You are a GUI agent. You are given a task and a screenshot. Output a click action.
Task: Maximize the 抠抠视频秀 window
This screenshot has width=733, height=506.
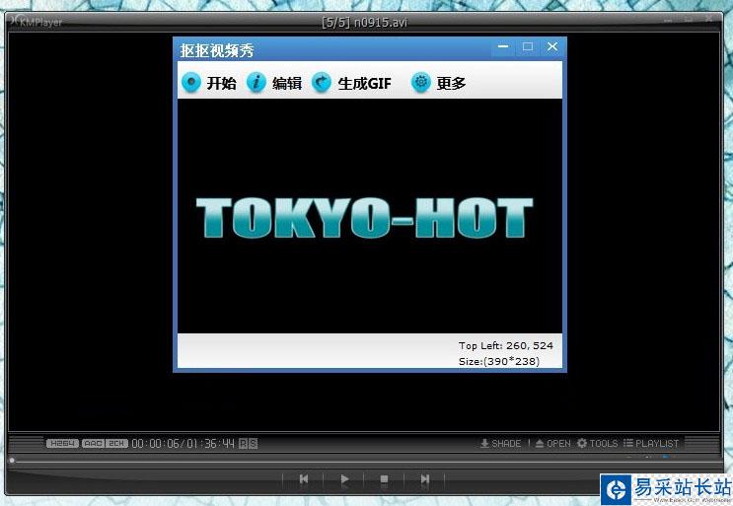528,46
